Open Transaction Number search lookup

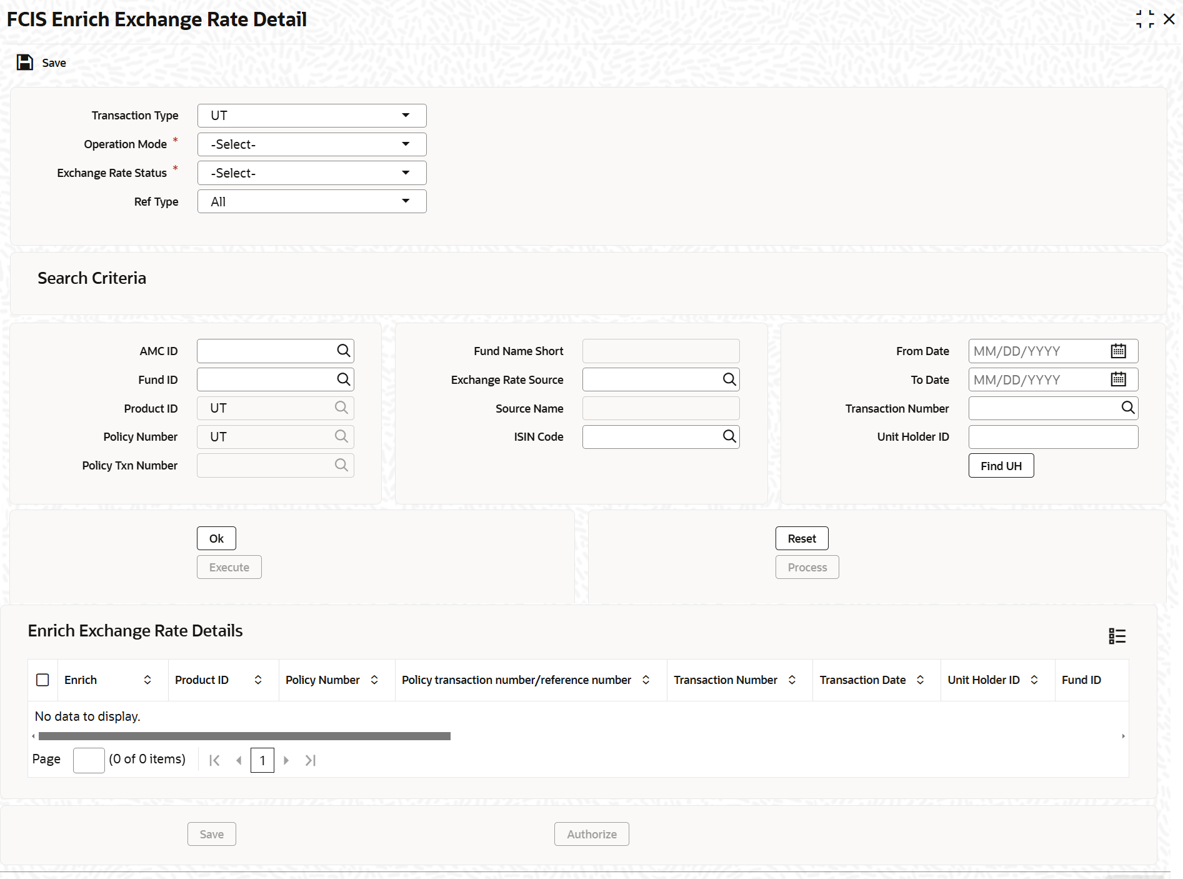(x=1127, y=408)
